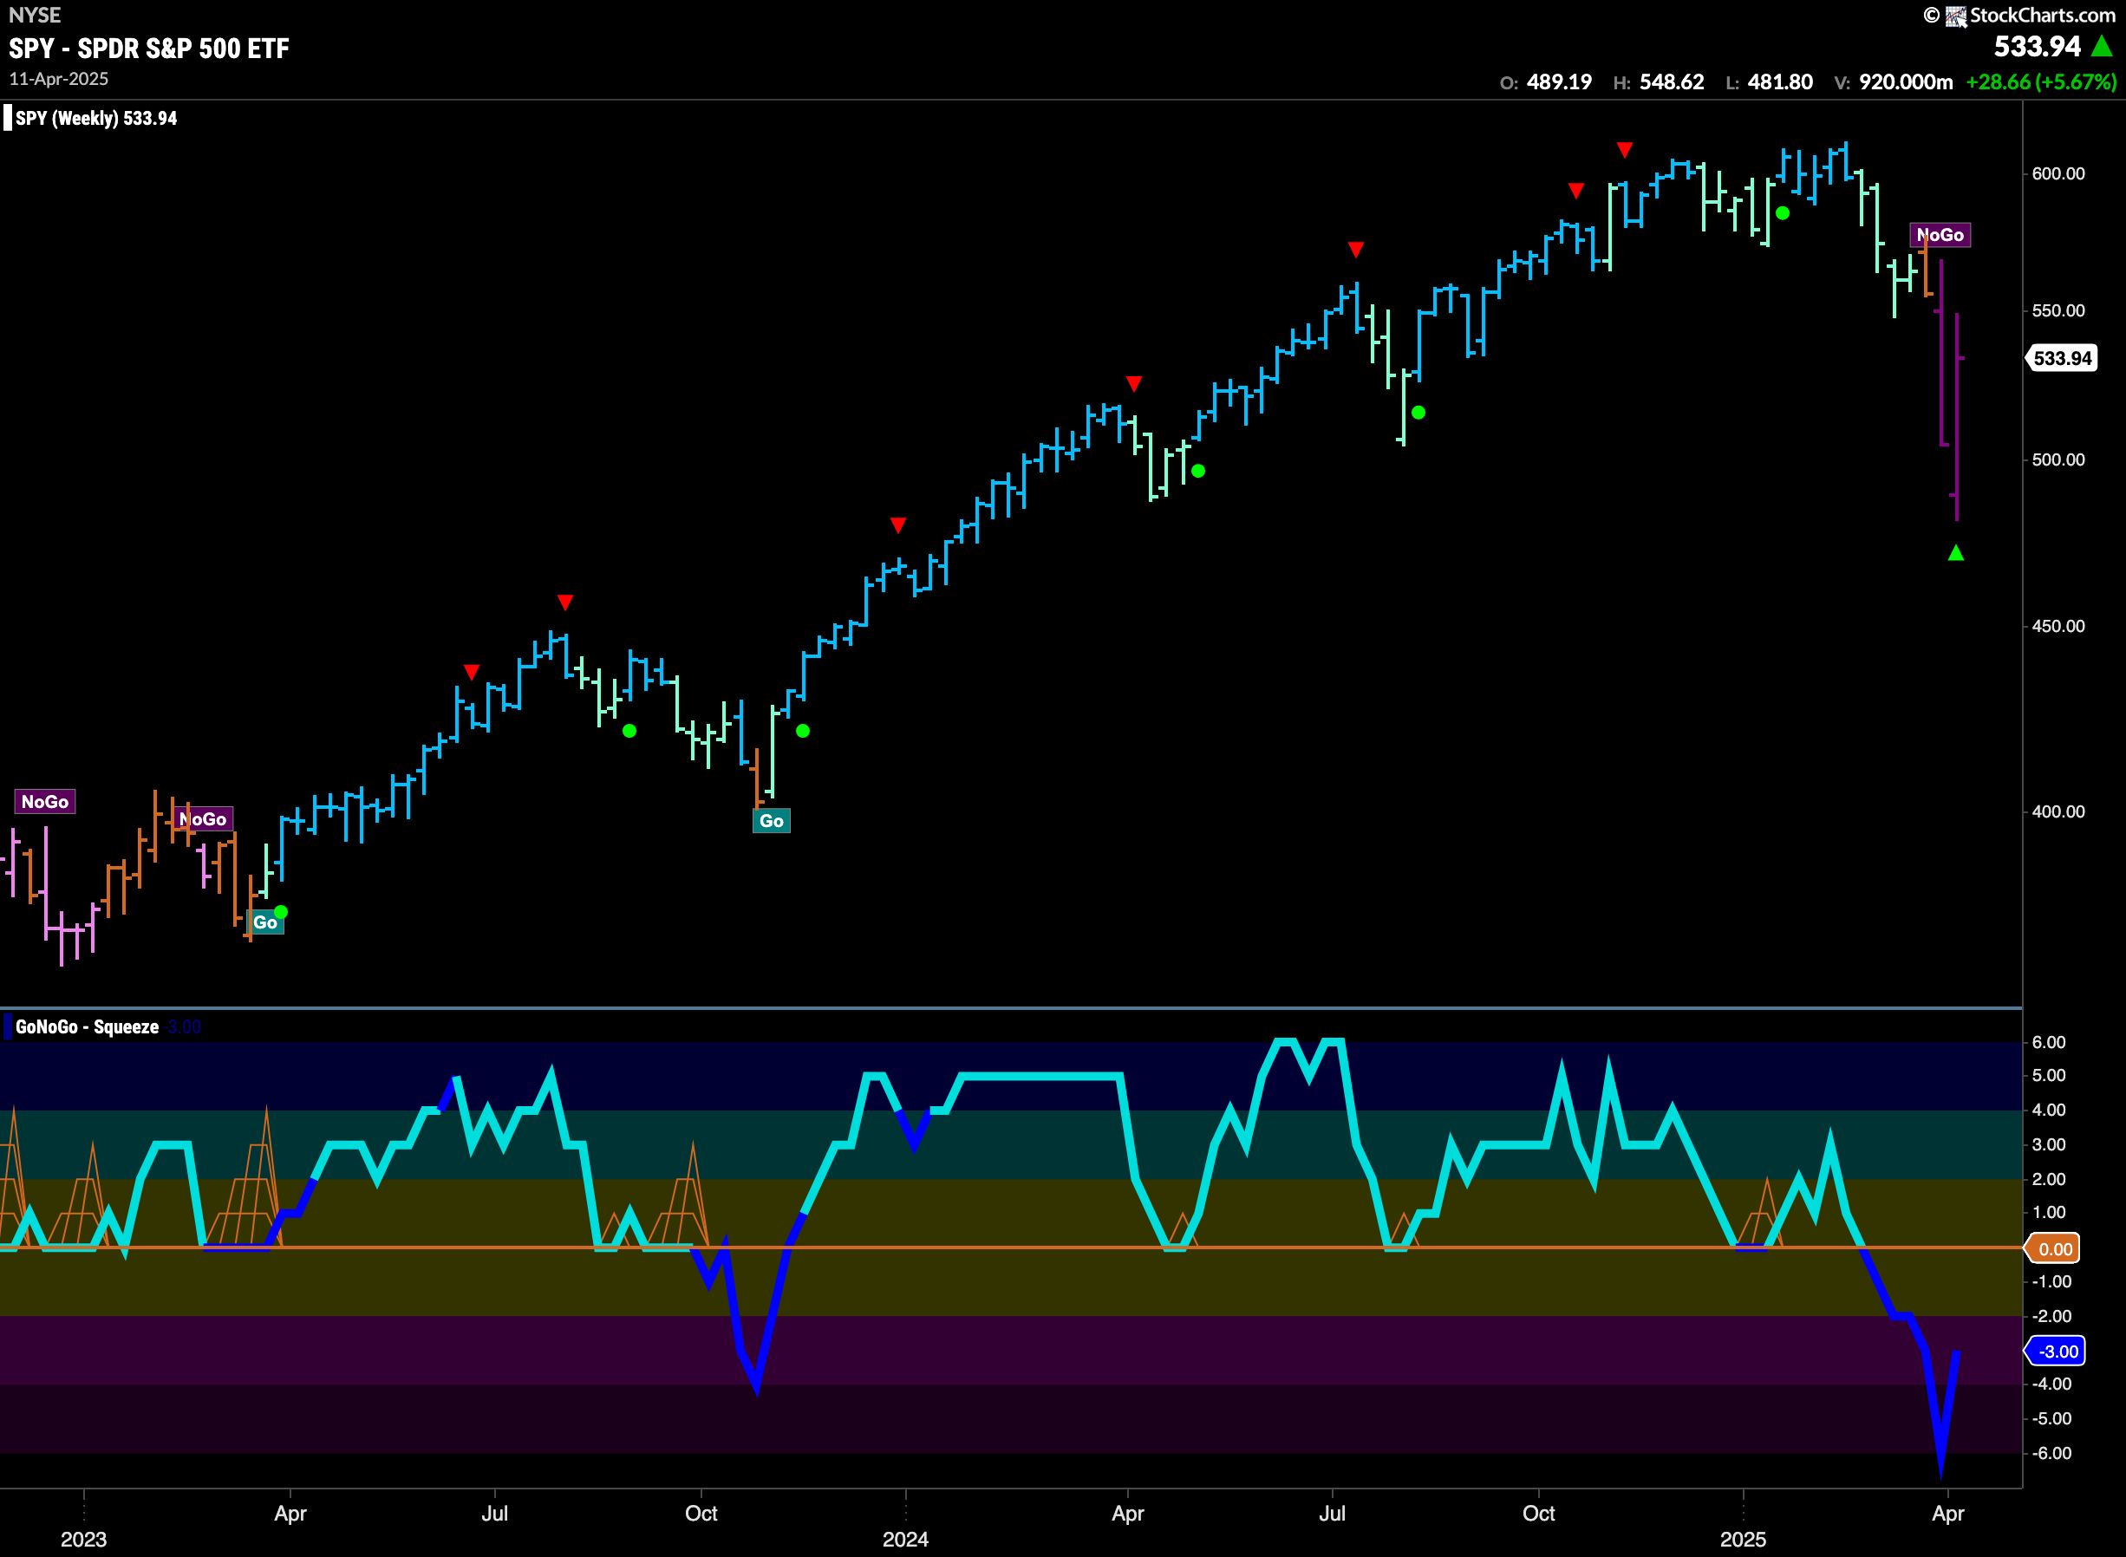
Task: Click the red triangle marker above the June 2023 bars
Action: pyautogui.click(x=473, y=672)
